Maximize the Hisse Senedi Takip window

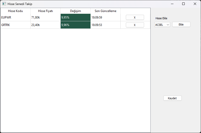pyautogui.click(x=183, y=4)
